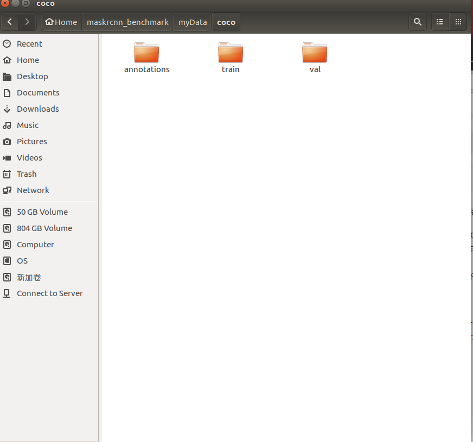This screenshot has width=473, height=442.
Task: Open Videos in the sidebar
Action: coord(49,158)
